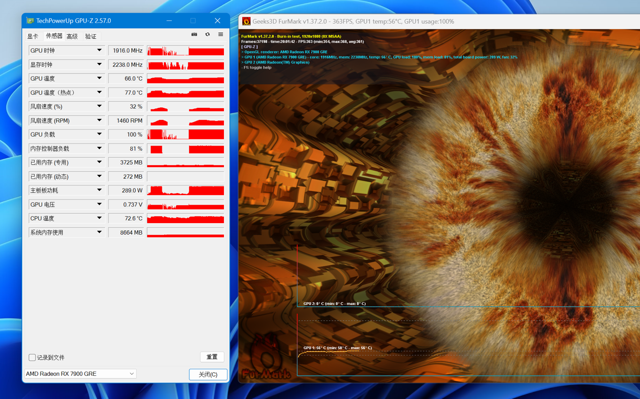This screenshot has width=640, height=399.
Task: Open the AMD Radeon RX 7900 GRE selector
Action: [x=80, y=374]
